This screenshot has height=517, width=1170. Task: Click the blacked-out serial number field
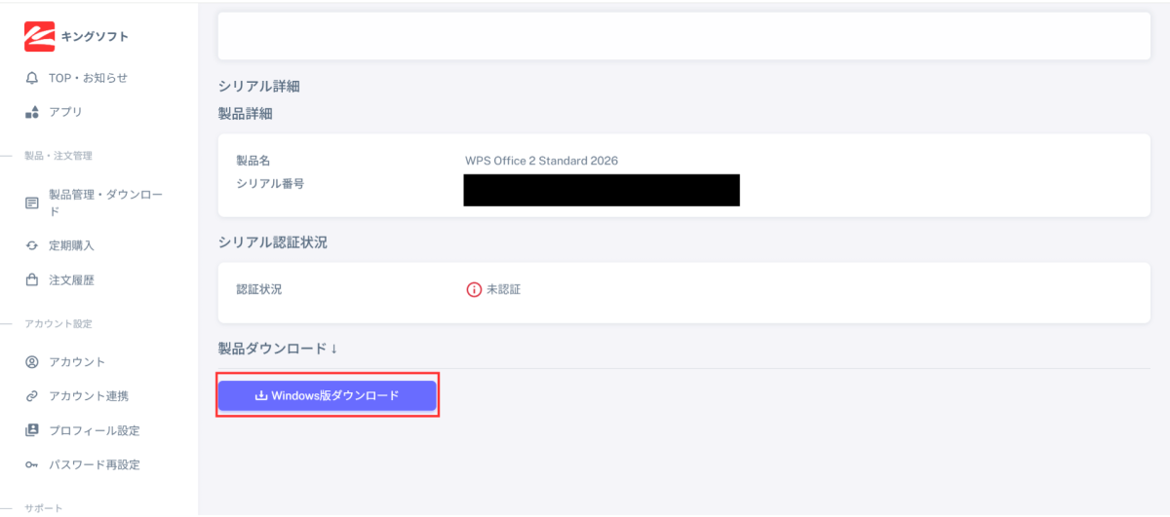coord(602,190)
